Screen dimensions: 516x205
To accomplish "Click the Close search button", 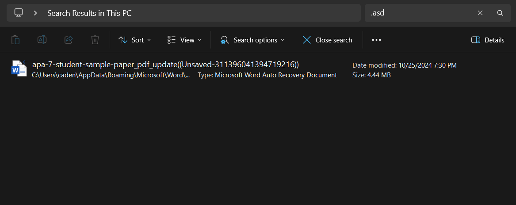I will pyautogui.click(x=327, y=40).
